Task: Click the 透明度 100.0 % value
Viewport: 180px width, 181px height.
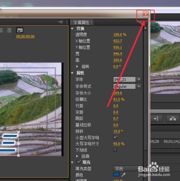Action: 120,35
